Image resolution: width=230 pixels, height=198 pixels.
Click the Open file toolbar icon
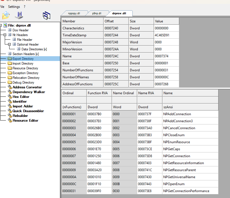point(6,15)
